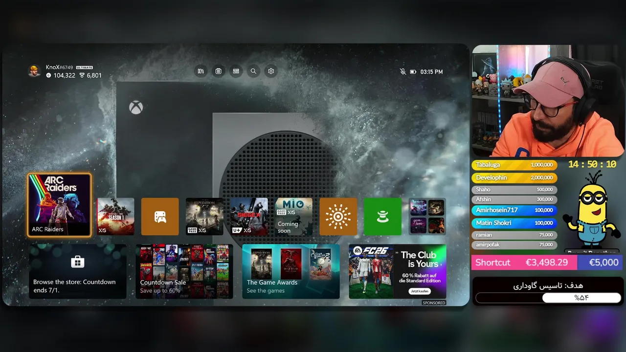The width and height of the screenshot is (626, 352).
Task: Open the Game Pass icon in top bar
Action: (236, 71)
